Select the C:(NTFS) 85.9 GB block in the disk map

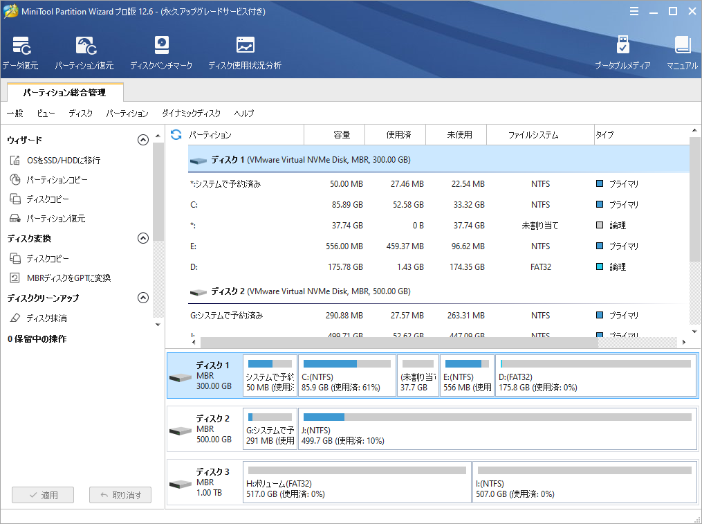pos(347,376)
